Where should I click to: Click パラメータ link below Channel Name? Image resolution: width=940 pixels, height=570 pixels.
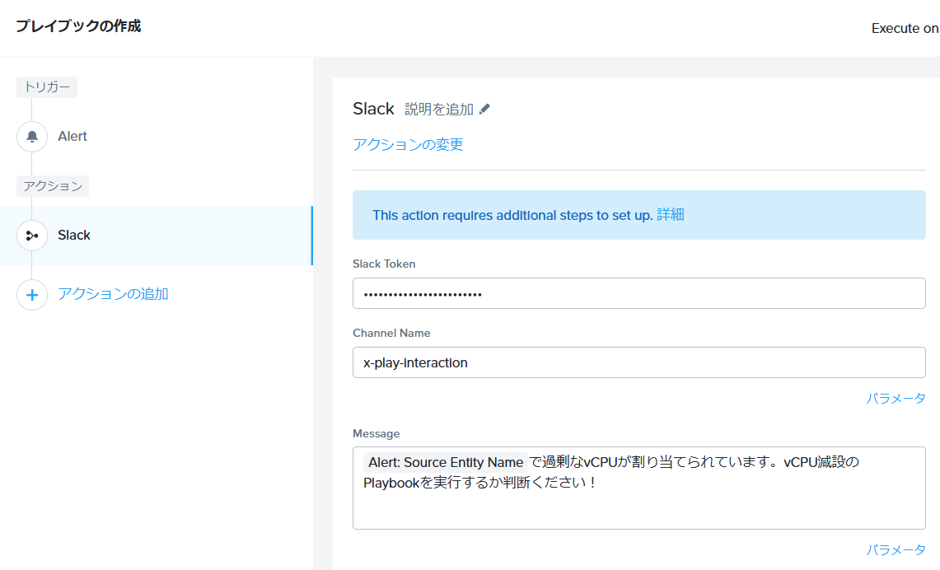coord(896,398)
